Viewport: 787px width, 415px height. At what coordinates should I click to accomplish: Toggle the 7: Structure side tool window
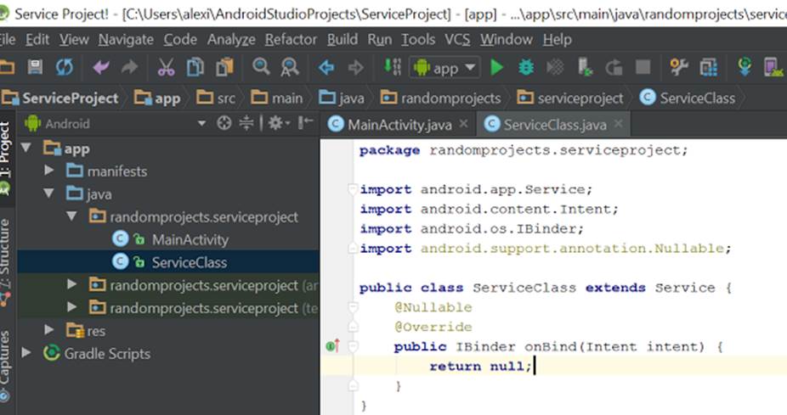coord(5,261)
